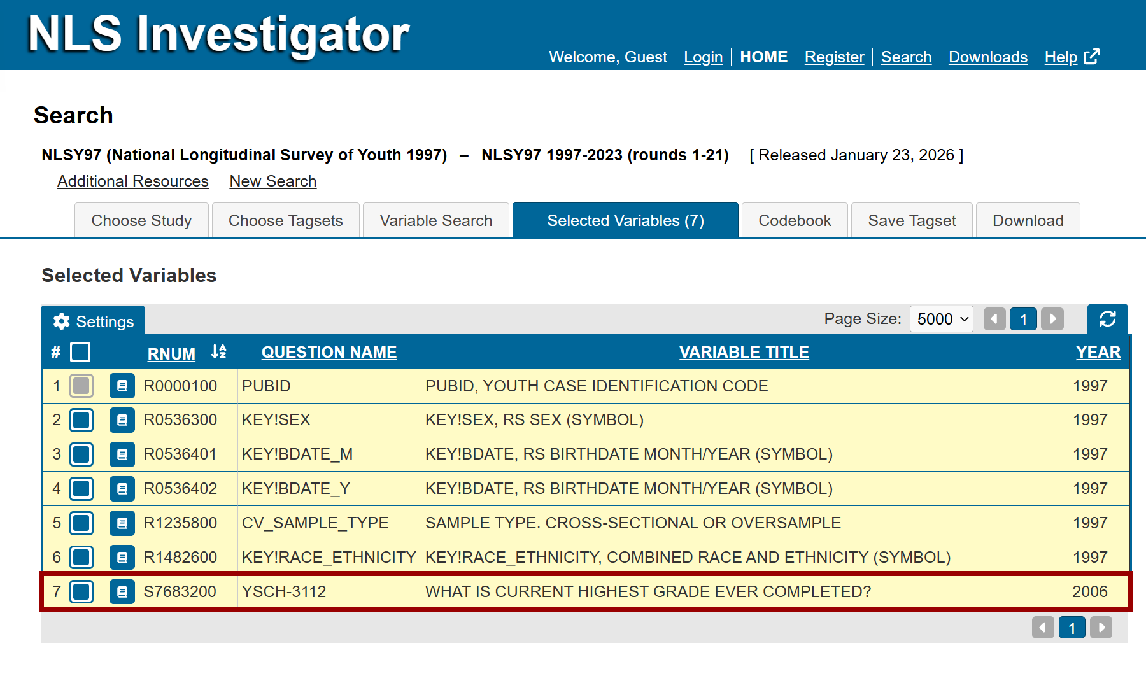Sort by VARIABLE TITLE column header
This screenshot has height=676, width=1146.
coord(744,352)
